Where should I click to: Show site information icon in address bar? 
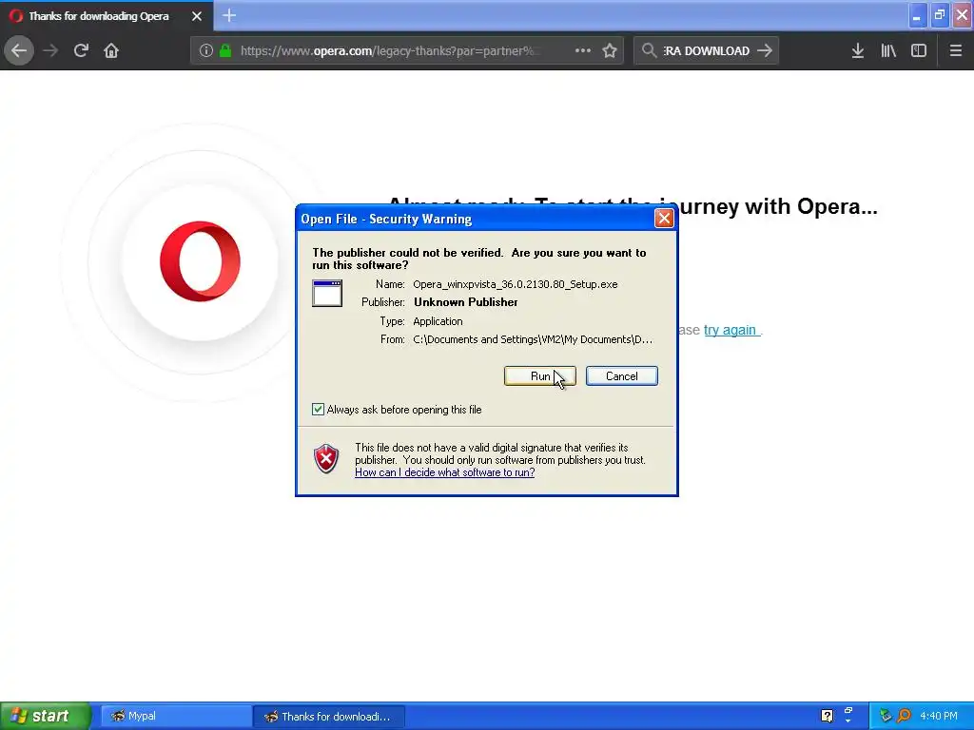[206, 51]
